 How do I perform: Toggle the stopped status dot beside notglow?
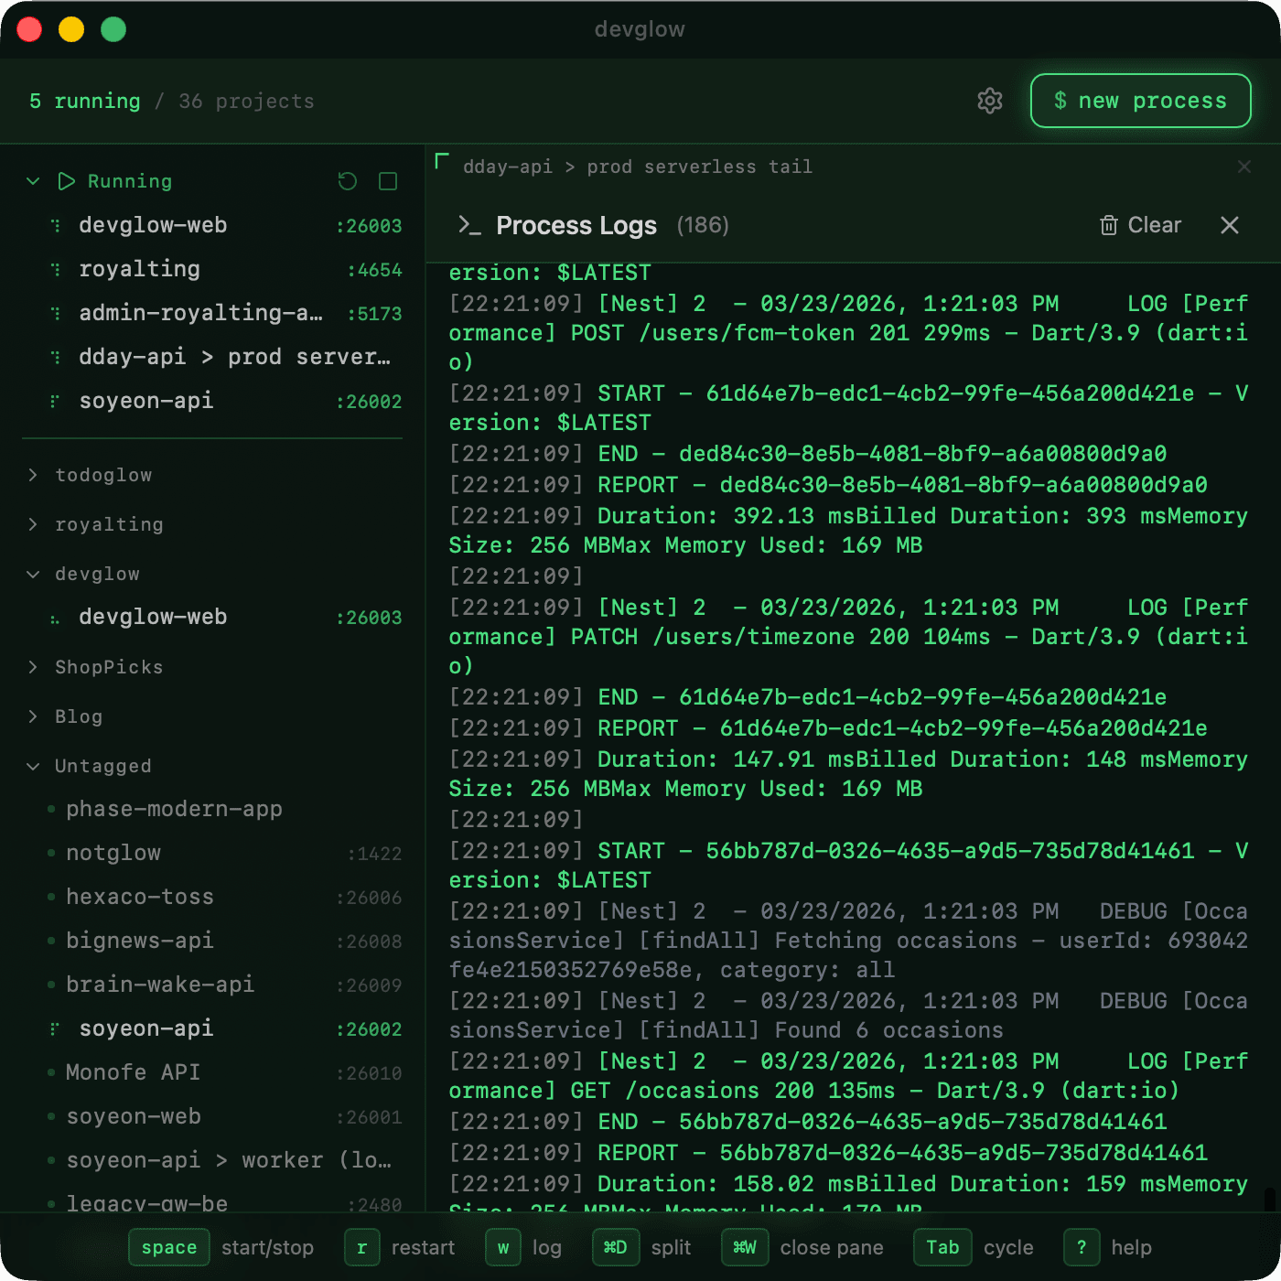click(x=50, y=853)
